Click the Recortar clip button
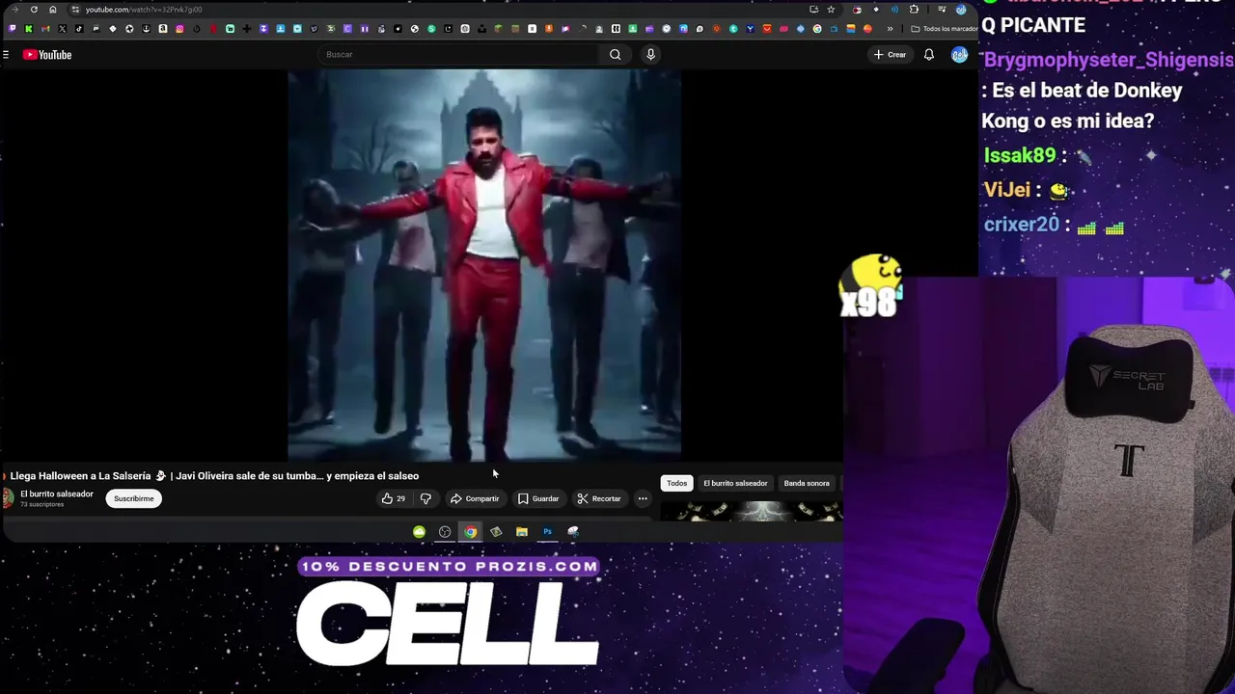Image resolution: width=1235 pixels, height=694 pixels. pyautogui.click(x=599, y=498)
